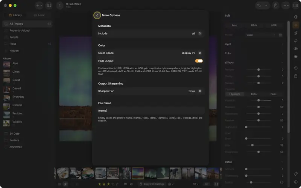Image resolution: width=301 pixels, height=188 pixels.
Task: Click the HDR edit button
Action: click(274, 25)
